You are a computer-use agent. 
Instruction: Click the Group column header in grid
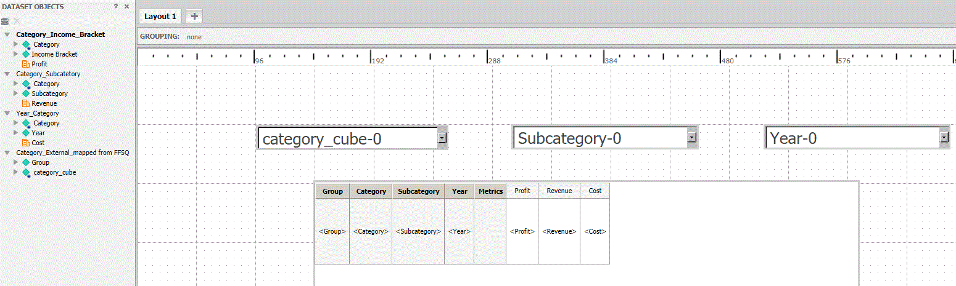(332, 191)
